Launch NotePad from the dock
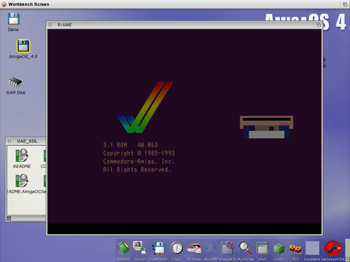 coord(124,248)
